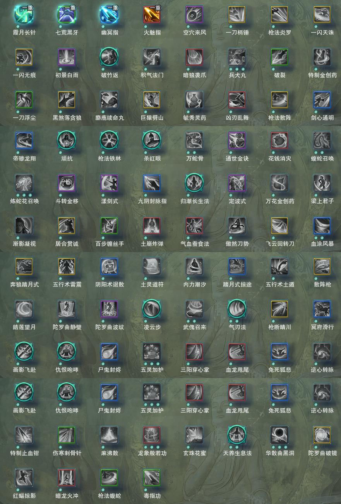
Task: Click the 定波式 label text
Action: tap(237, 201)
